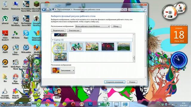191x107 pixels.
Task: Toggle checkbox on the teal creatures scene thumbnail
Action: coord(70,43)
